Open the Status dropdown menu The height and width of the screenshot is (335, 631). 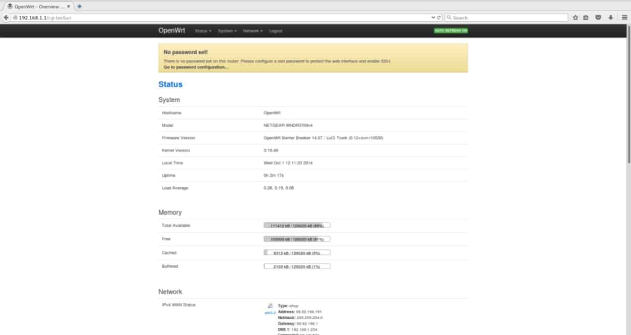(x=203, y=31)
